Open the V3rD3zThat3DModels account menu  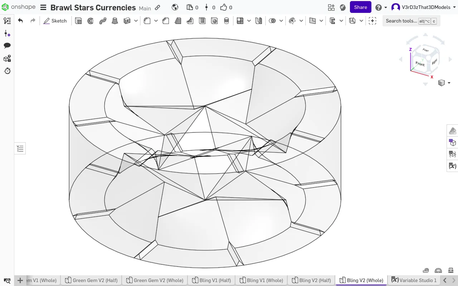pyautogui.click(x=423, y=7)
